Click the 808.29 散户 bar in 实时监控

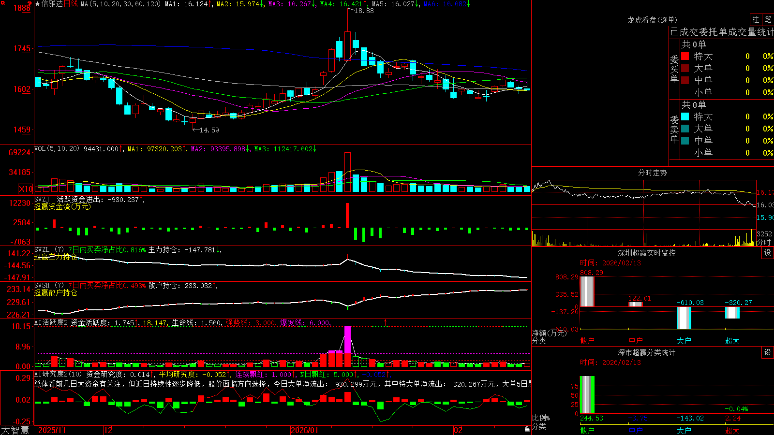587,291
